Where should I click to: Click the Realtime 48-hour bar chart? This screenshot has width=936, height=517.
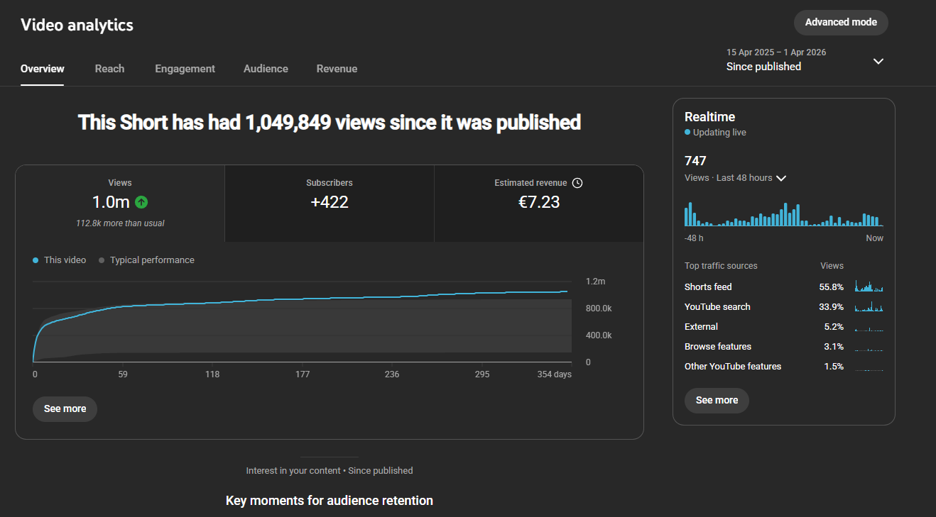783,215
